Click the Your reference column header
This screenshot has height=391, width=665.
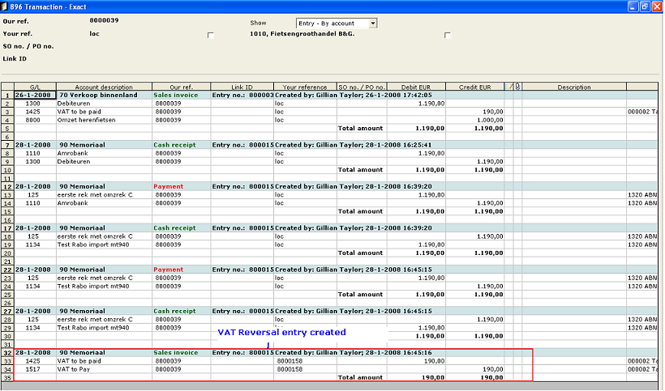click(x=304, y=87)
